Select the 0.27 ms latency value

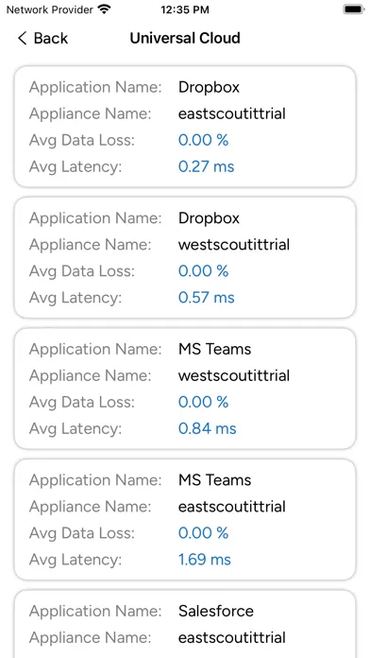pyautogui.click(x=206, y=166)
